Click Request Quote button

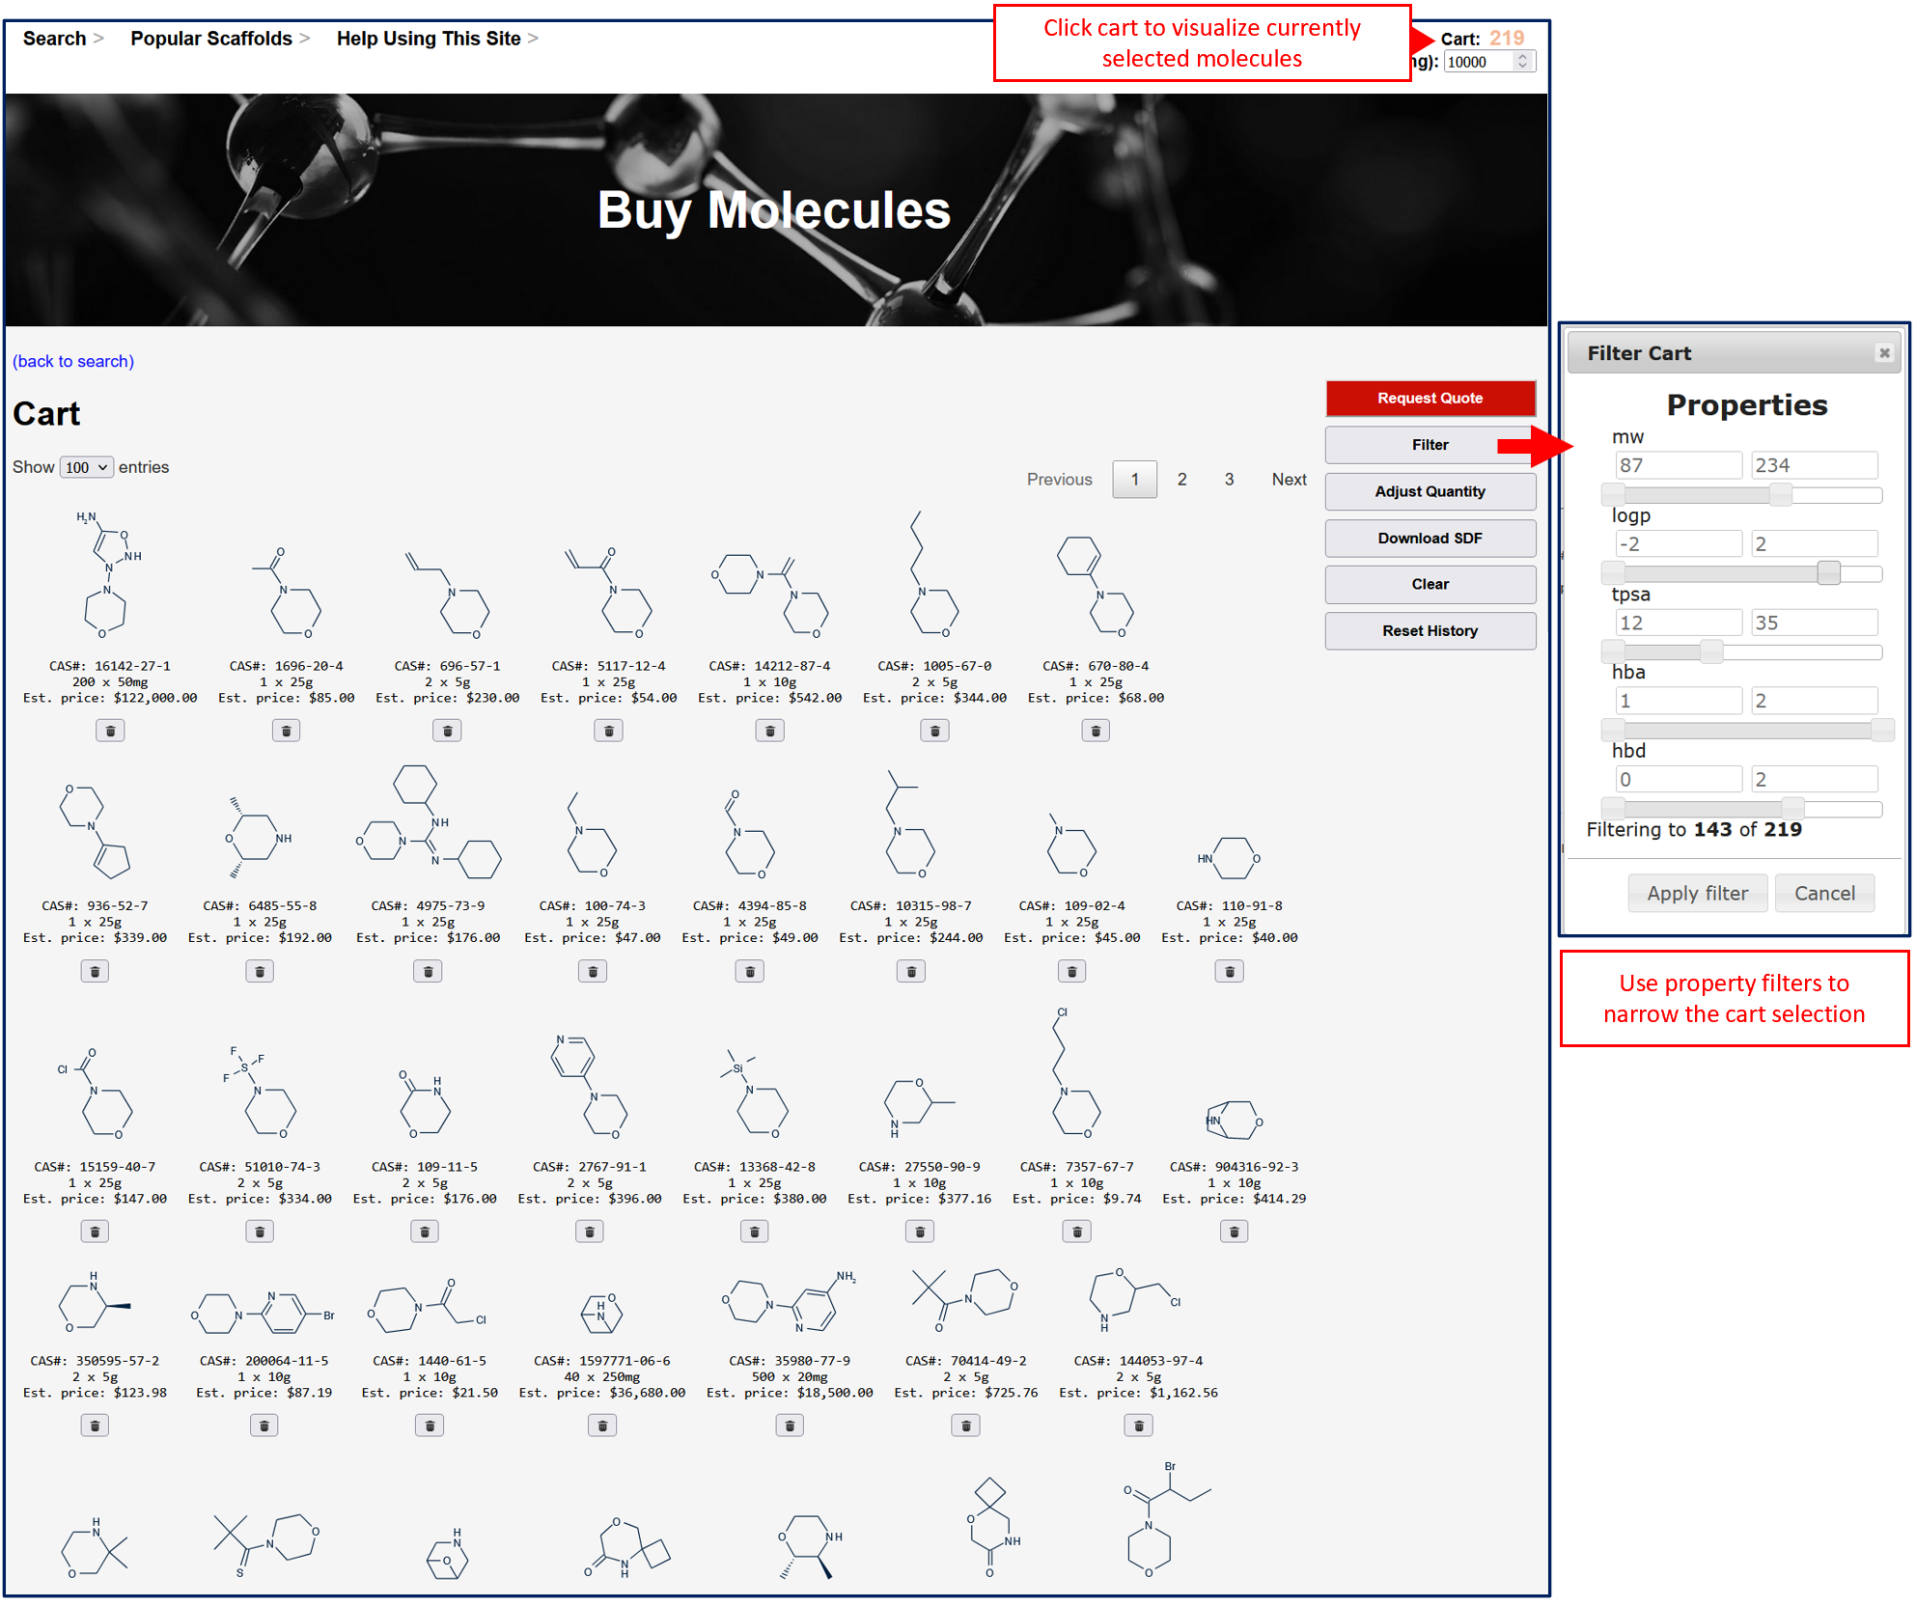click(1430, 398)
